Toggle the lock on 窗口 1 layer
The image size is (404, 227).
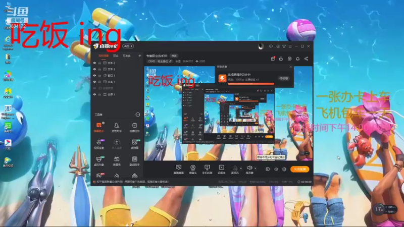click(99, 75)
